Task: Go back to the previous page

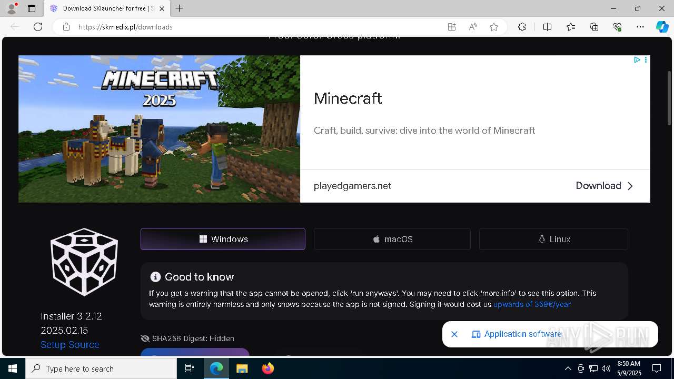Action: click(x=15, y=27)
